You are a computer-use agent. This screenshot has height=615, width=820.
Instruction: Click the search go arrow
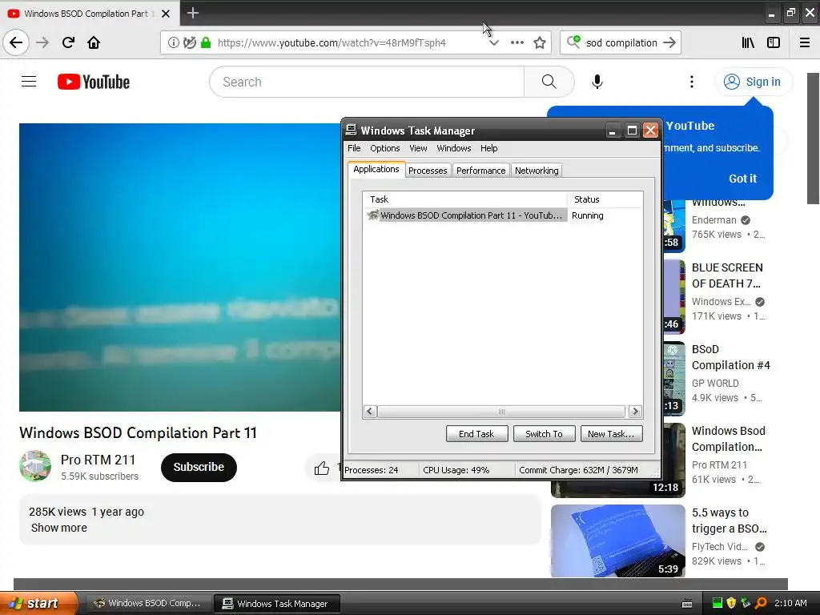[x=669, y=43]
